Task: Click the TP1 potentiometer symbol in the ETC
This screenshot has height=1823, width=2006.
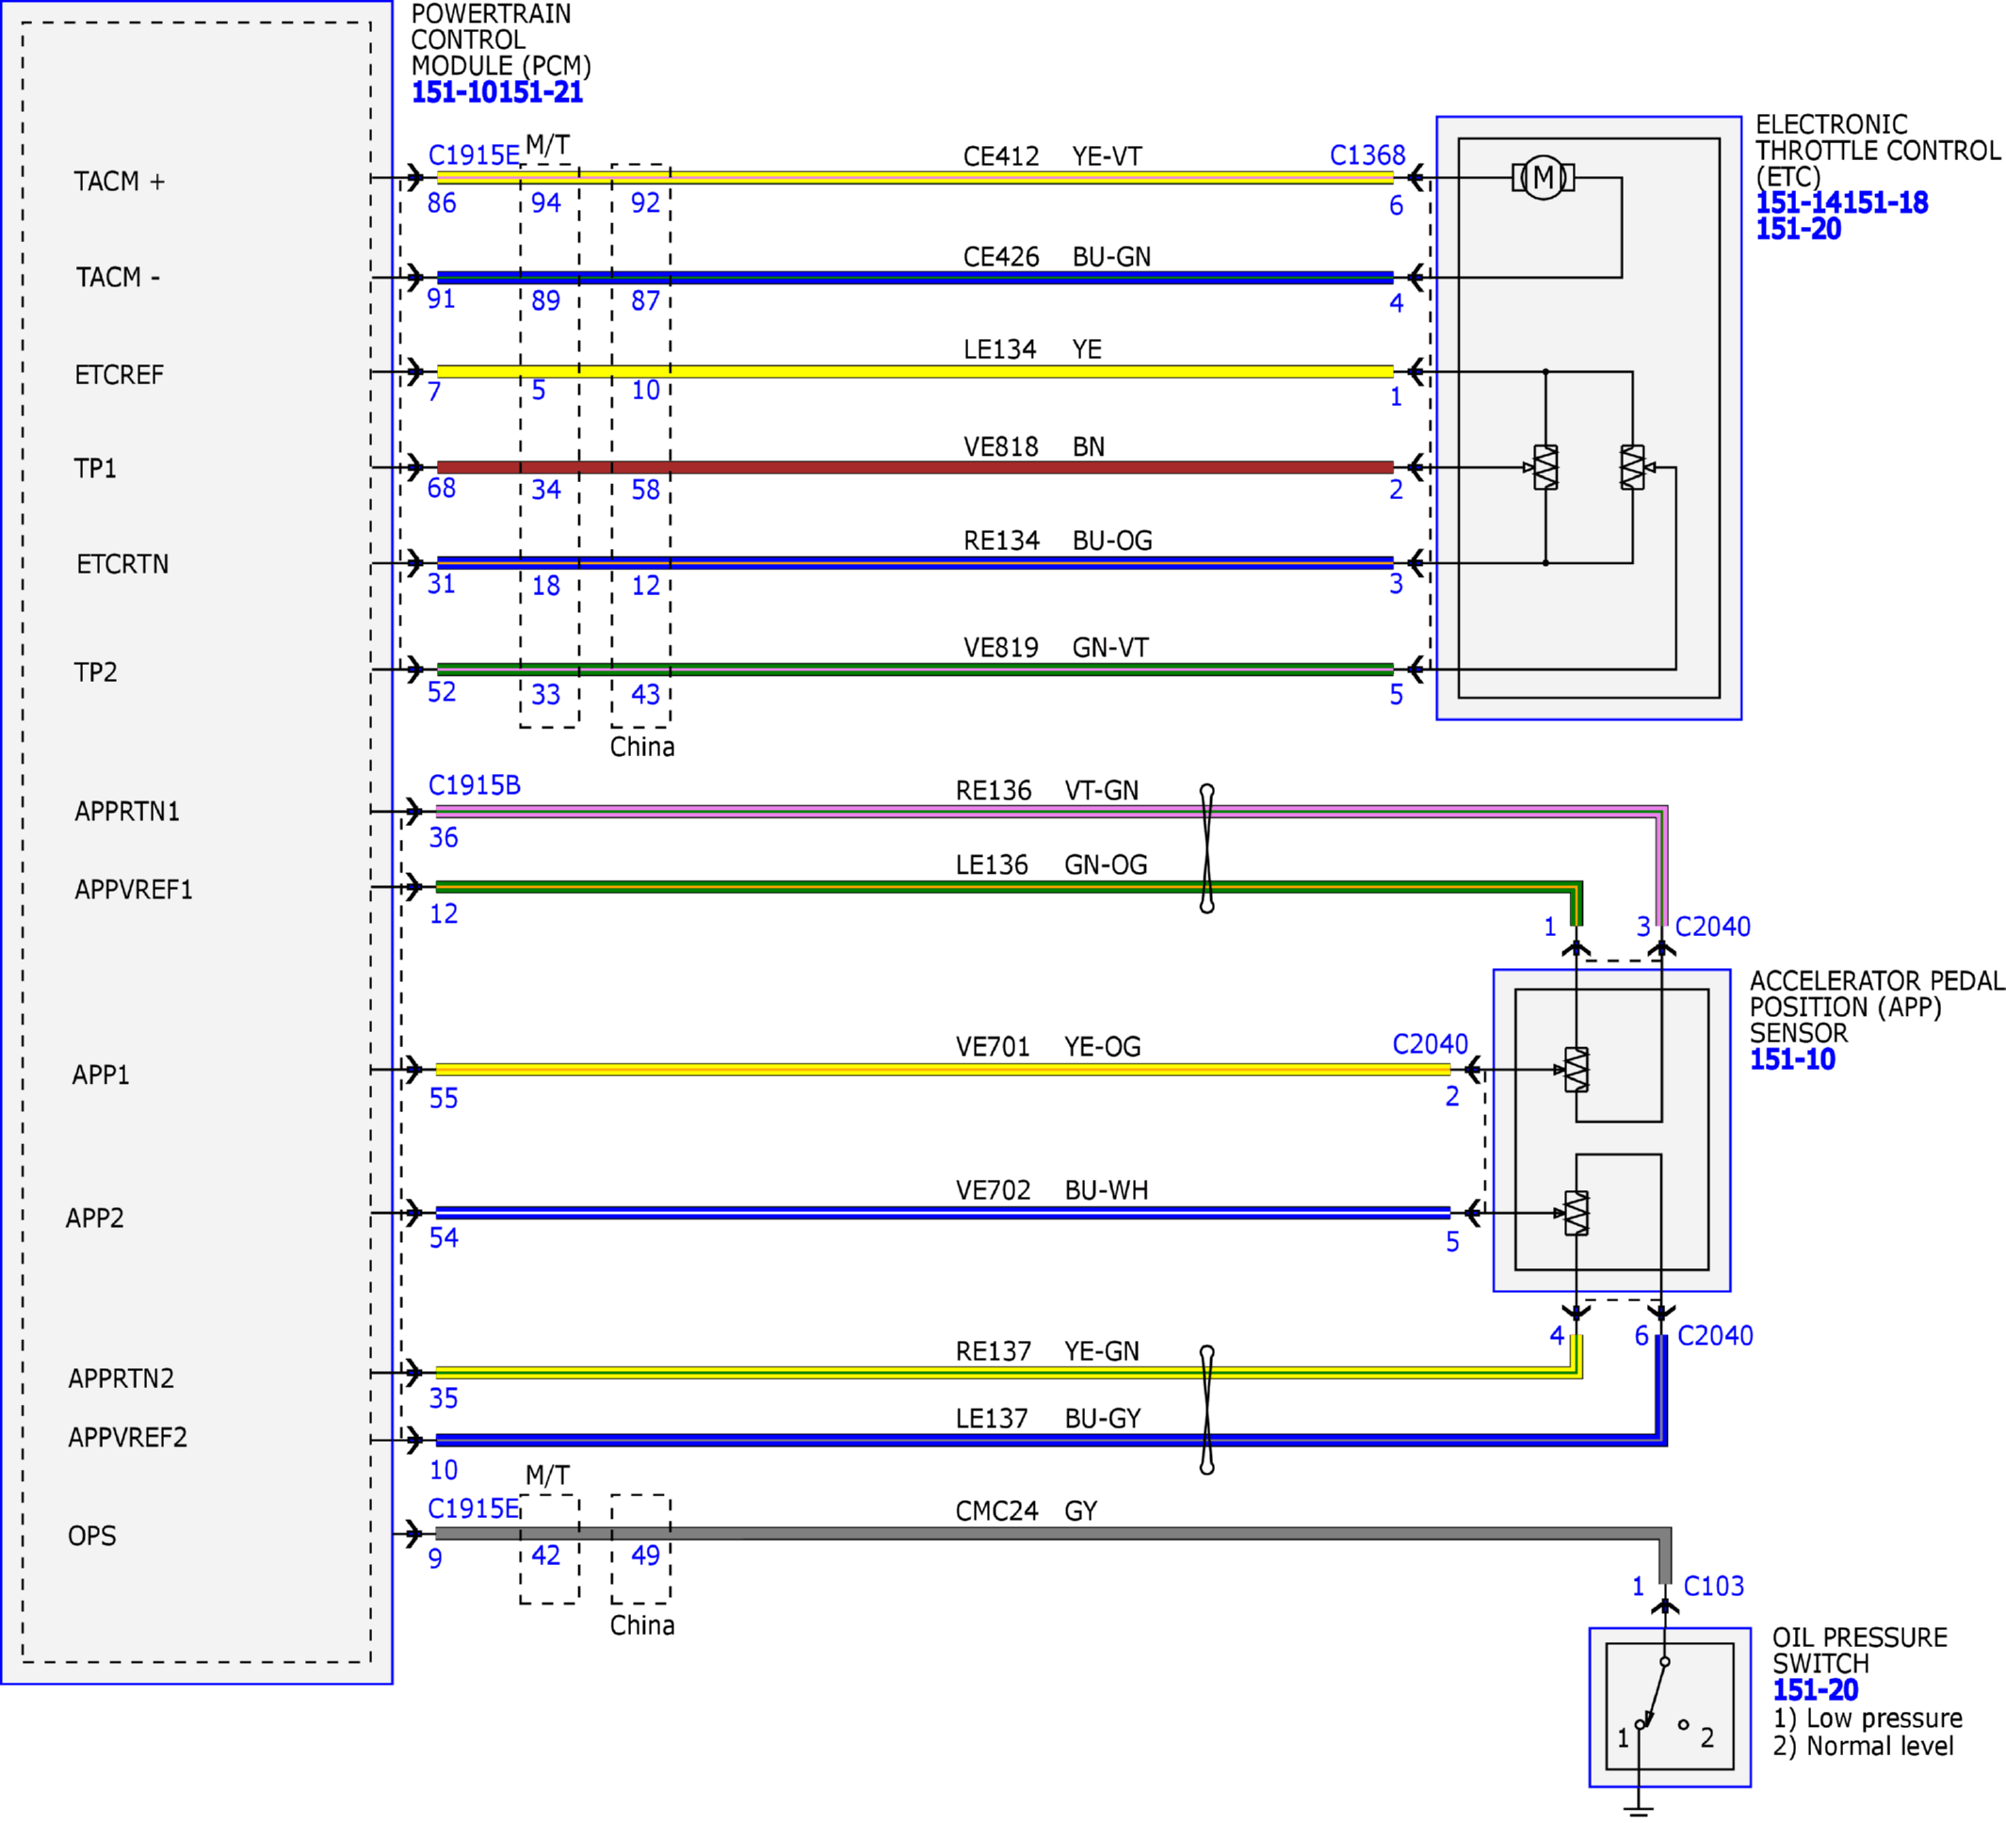Action: click(x=1545, y=467)
